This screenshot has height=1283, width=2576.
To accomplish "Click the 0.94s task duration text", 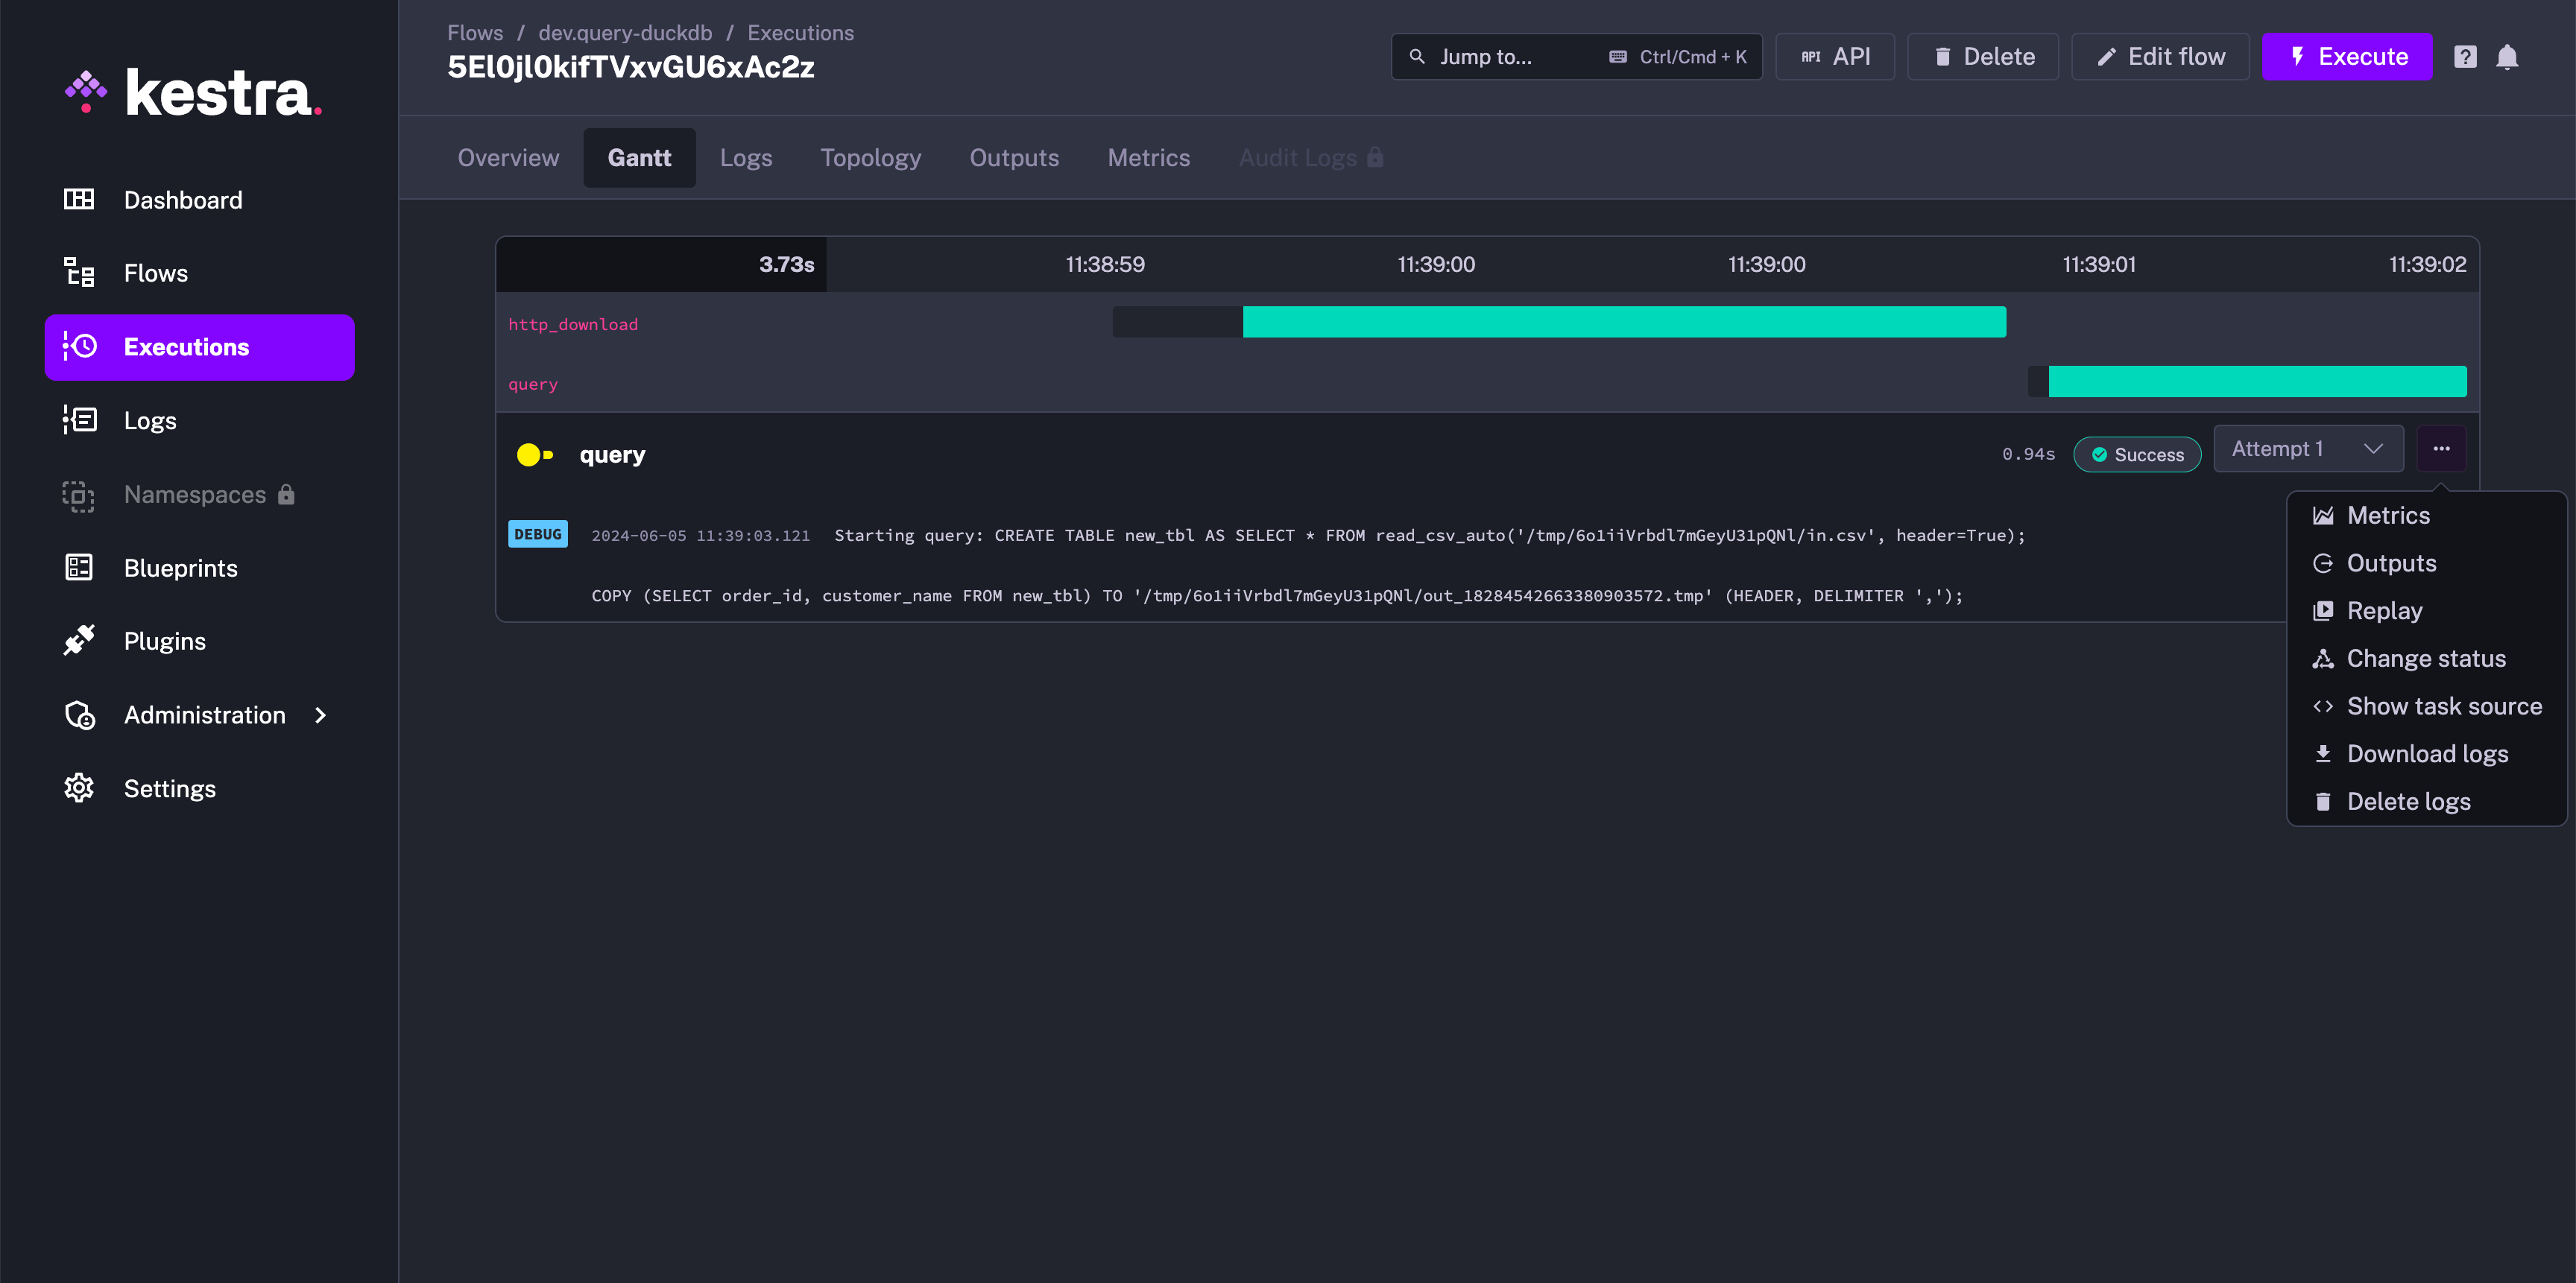I will tap(2028, 454).
